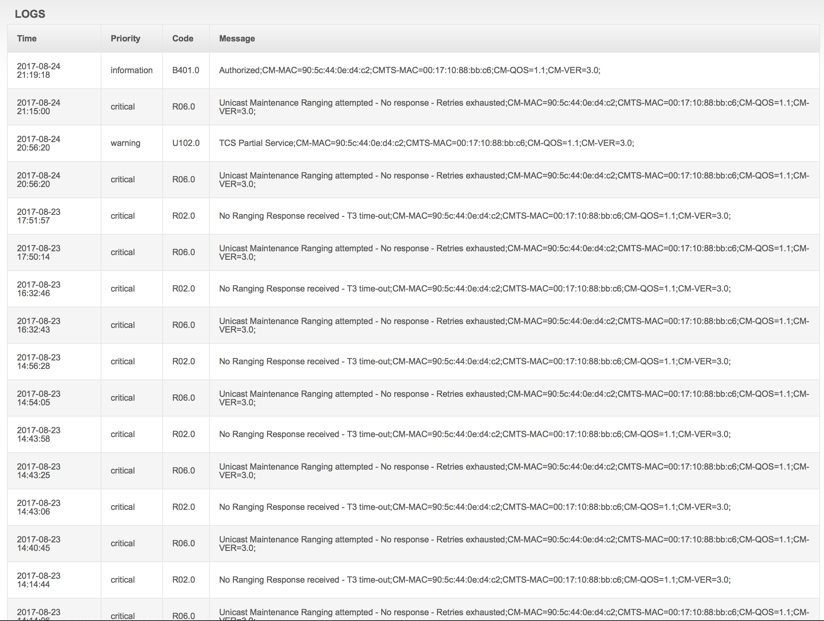Click the critical priority at 14:40:45
The width and height of the screenshot is (824, 621).
(x=122, y=543)
